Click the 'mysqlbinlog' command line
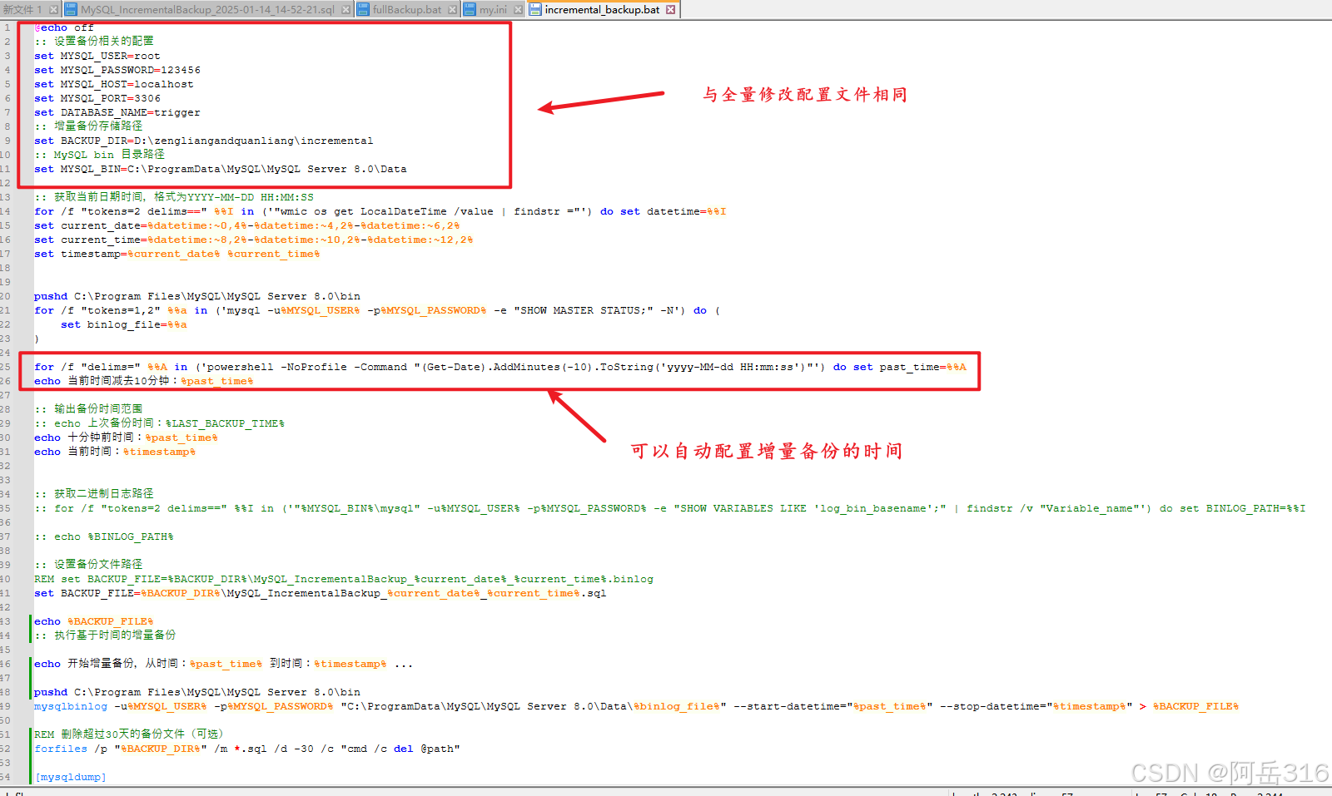This screenshot has width=1332, height=796. point(637,706)
